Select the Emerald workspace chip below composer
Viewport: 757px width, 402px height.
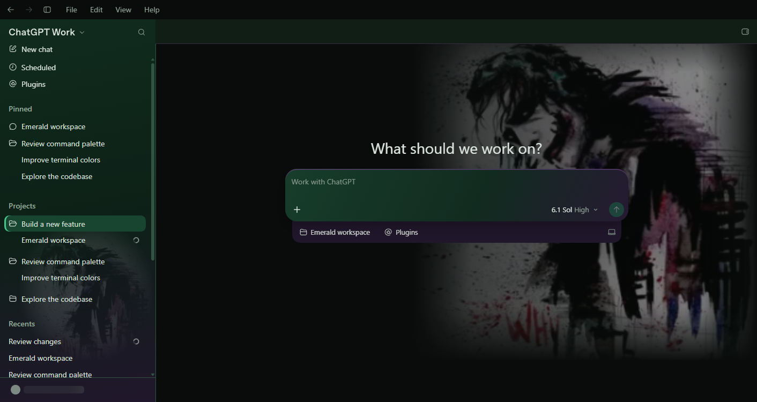pyautogui.click(x=335, y=232)
